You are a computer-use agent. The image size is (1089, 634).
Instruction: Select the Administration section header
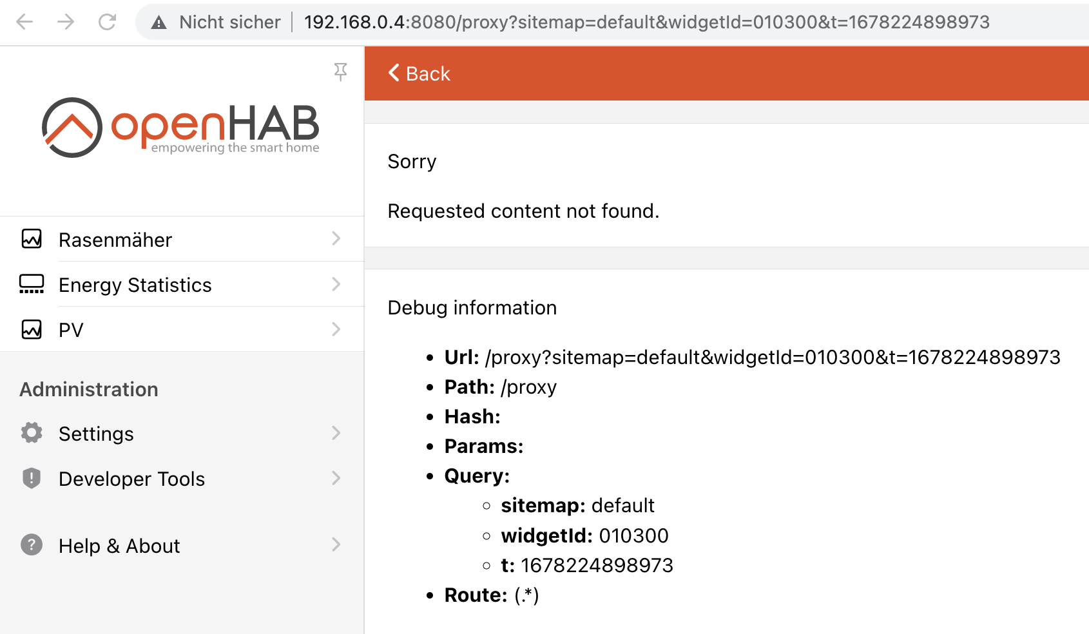click(x=89, y=389)
